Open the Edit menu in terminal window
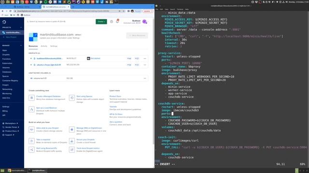The image size is (309, 173). point(161,9)
